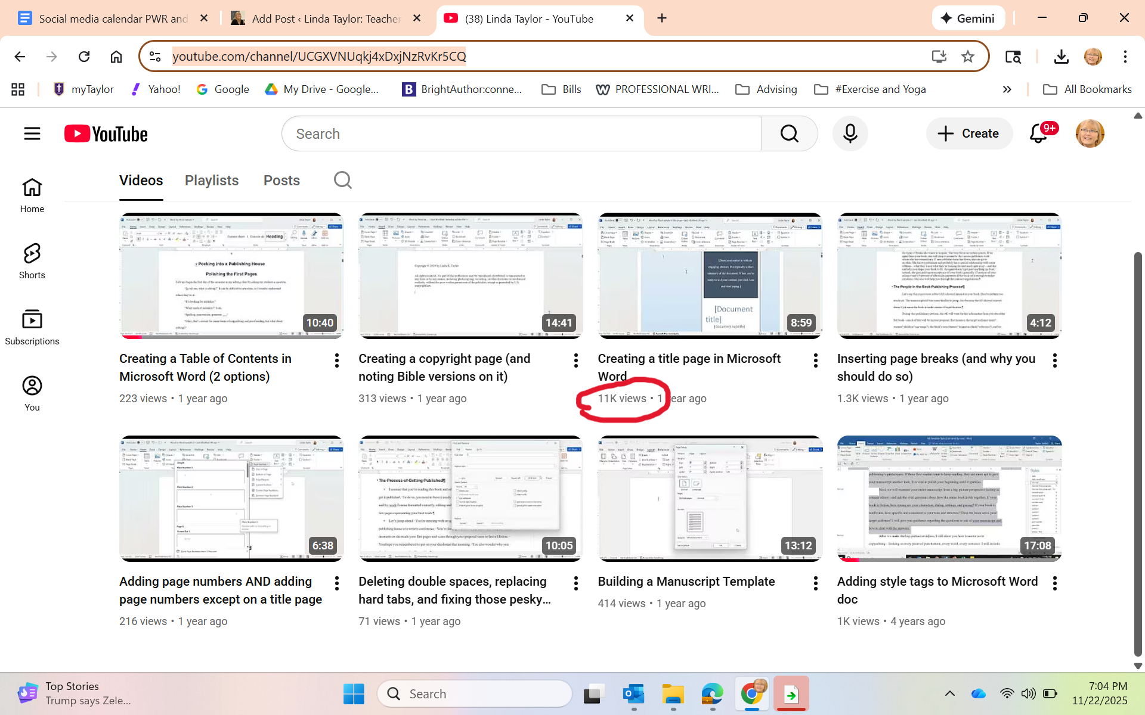Switch to the Playlists tab
Viewport: 1145px width, 715px height.
(212, 181)
